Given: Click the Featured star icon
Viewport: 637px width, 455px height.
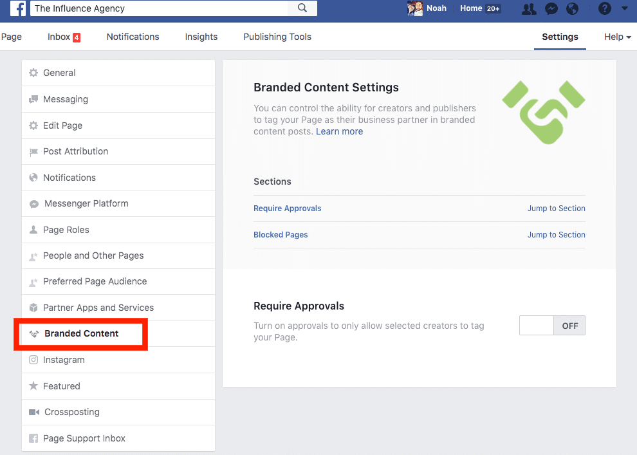Looking at the screenshot, I should (x=33, y=386).
